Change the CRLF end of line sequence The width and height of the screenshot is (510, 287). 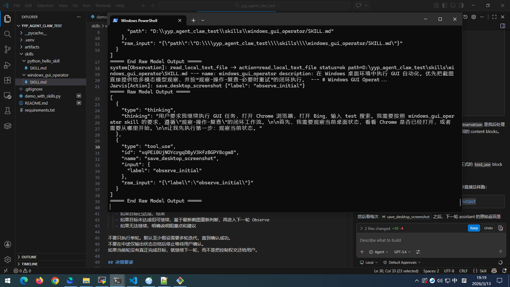(463, 271)
